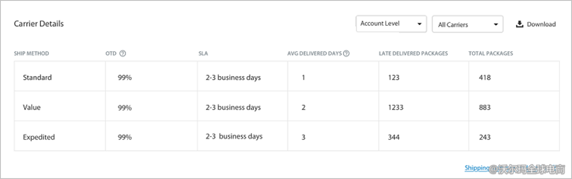
Task: Click the Ship Method column header
Action: point(31,53)
